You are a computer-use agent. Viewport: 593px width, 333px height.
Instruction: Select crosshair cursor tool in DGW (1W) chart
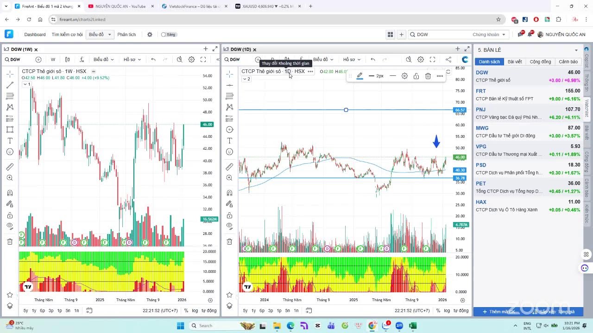10,74
